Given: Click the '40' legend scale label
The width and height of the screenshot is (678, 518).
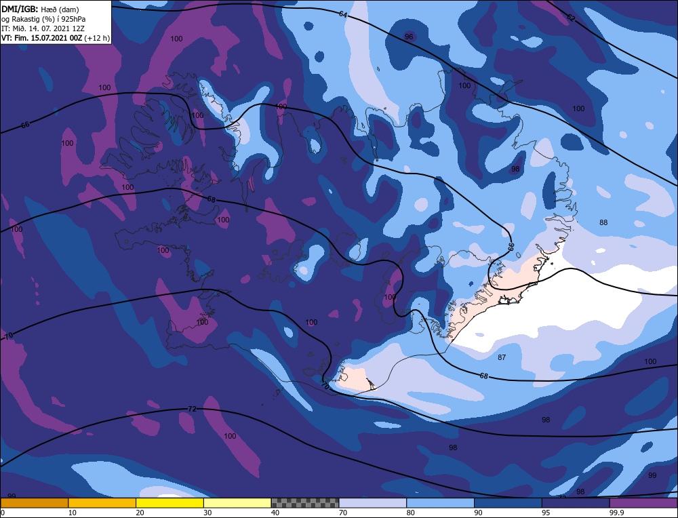Looking at the screenshot, I should tap(275, 513).
